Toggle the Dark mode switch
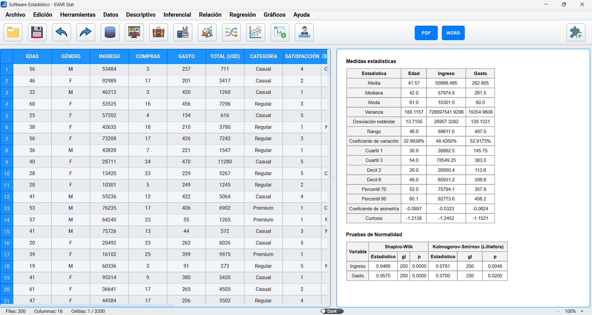Viewport: 592px width, 315px height. pos(332,311)
